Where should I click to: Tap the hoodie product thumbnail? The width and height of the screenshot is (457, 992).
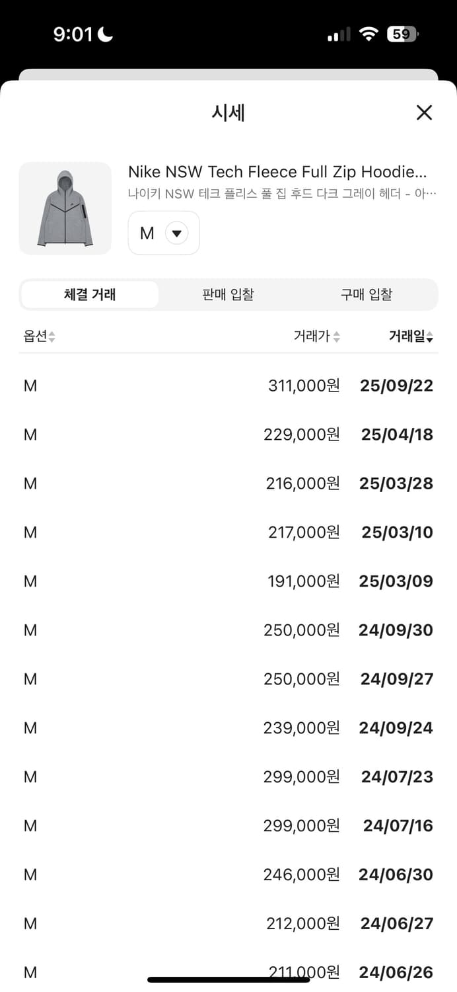65,208
